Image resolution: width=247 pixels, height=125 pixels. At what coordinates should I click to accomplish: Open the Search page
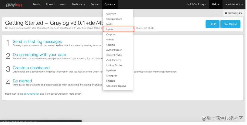[36, 4]
